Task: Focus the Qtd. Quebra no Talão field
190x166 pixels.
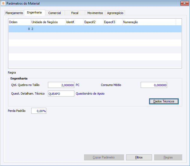Action: (61, 85)
